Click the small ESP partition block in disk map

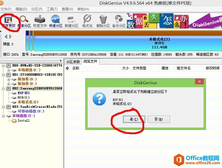point(27,41)
